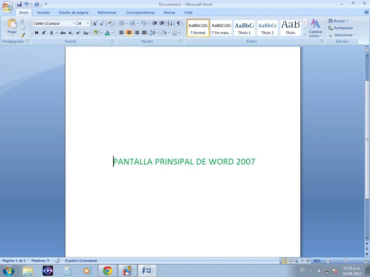Undo last action in Quick Access toolbar
The image size is (370, 277).
[x=26, y=4]
